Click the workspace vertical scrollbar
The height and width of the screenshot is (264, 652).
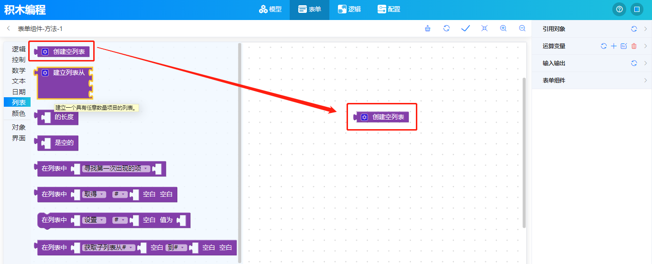524,152
